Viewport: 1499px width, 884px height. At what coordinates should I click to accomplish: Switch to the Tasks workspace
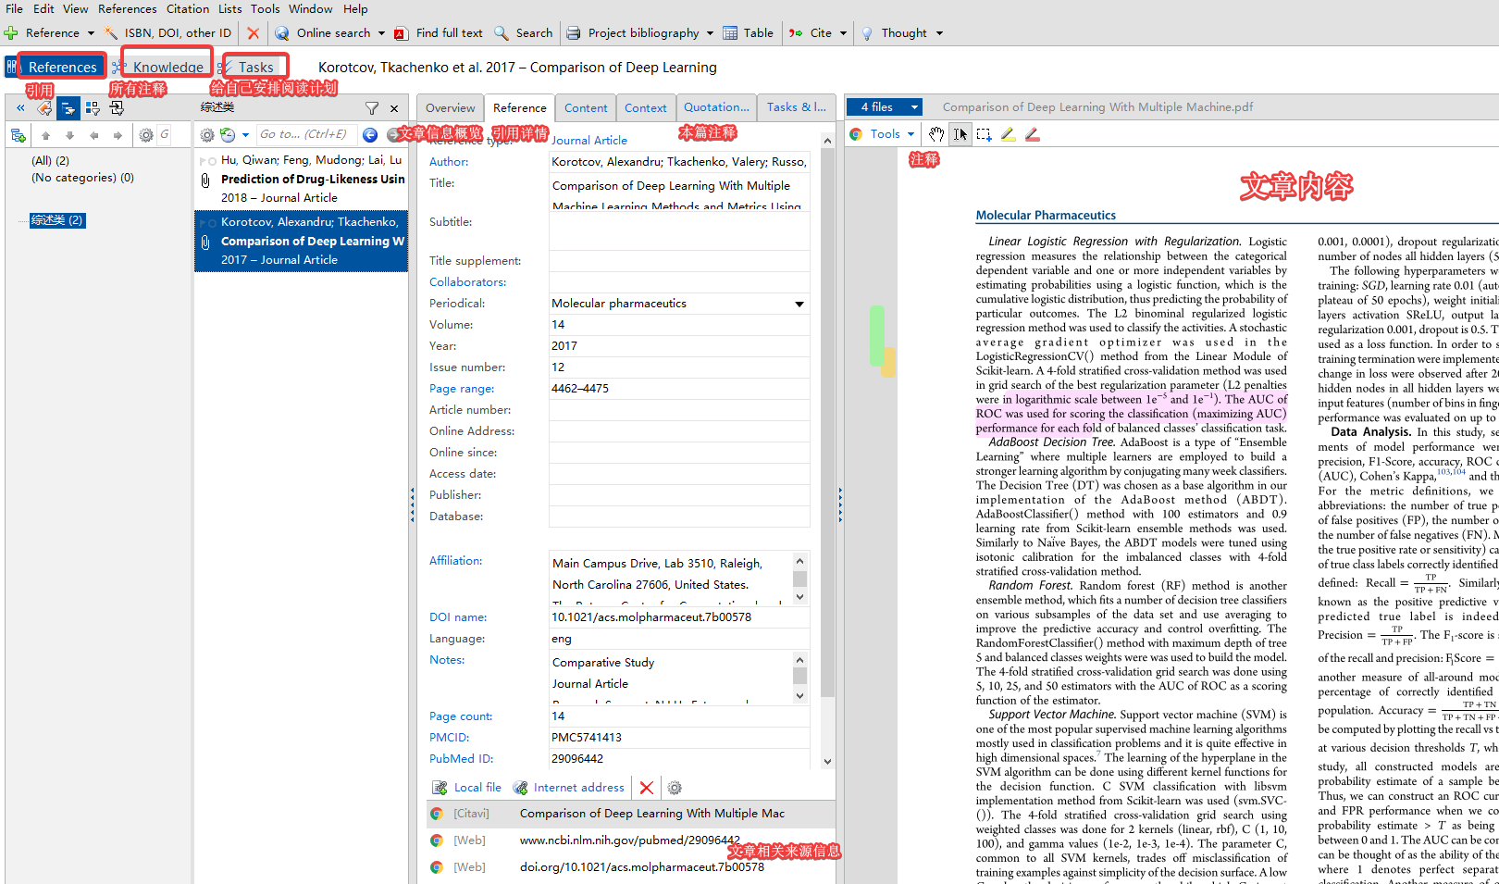click(x=255, y=67)
